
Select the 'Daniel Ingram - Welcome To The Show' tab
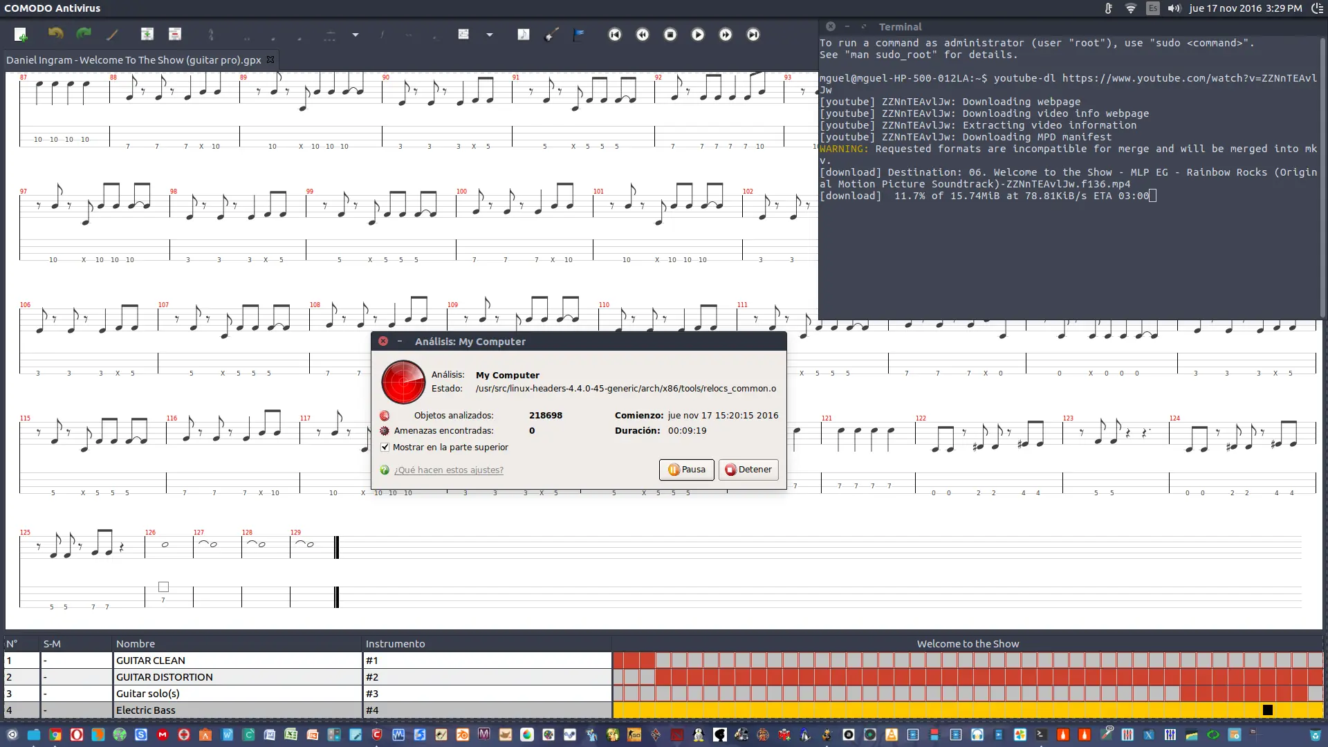click(133, 60)
